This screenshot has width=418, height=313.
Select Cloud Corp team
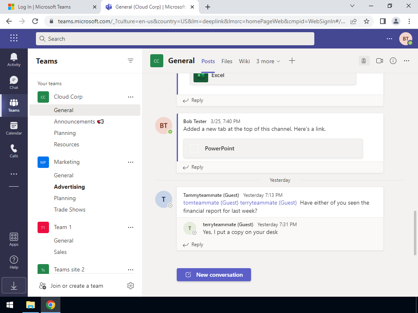(x=68, y=97)
